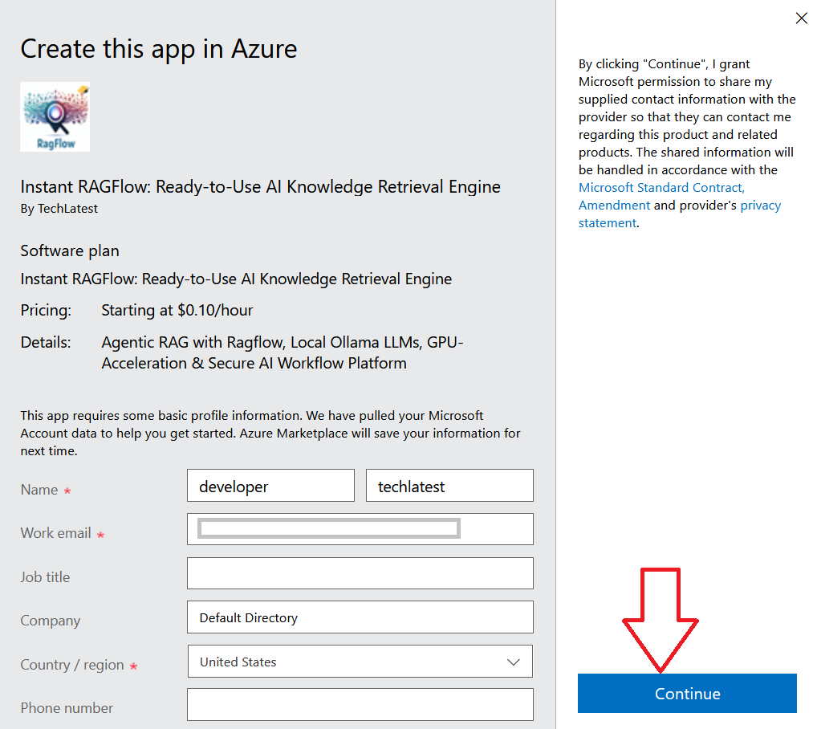Viewport: 813px width, 729px height.
Task: Click the 'Job title' label
Action: pos(45,577)
